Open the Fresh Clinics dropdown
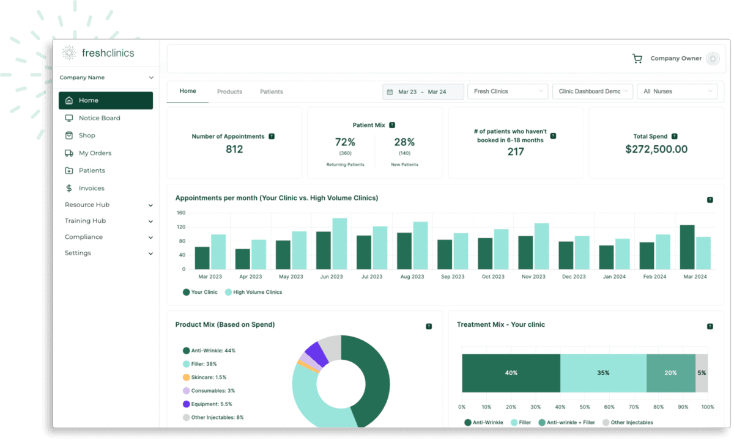This screenshot has height=441, width=734. tap(508, 92)
